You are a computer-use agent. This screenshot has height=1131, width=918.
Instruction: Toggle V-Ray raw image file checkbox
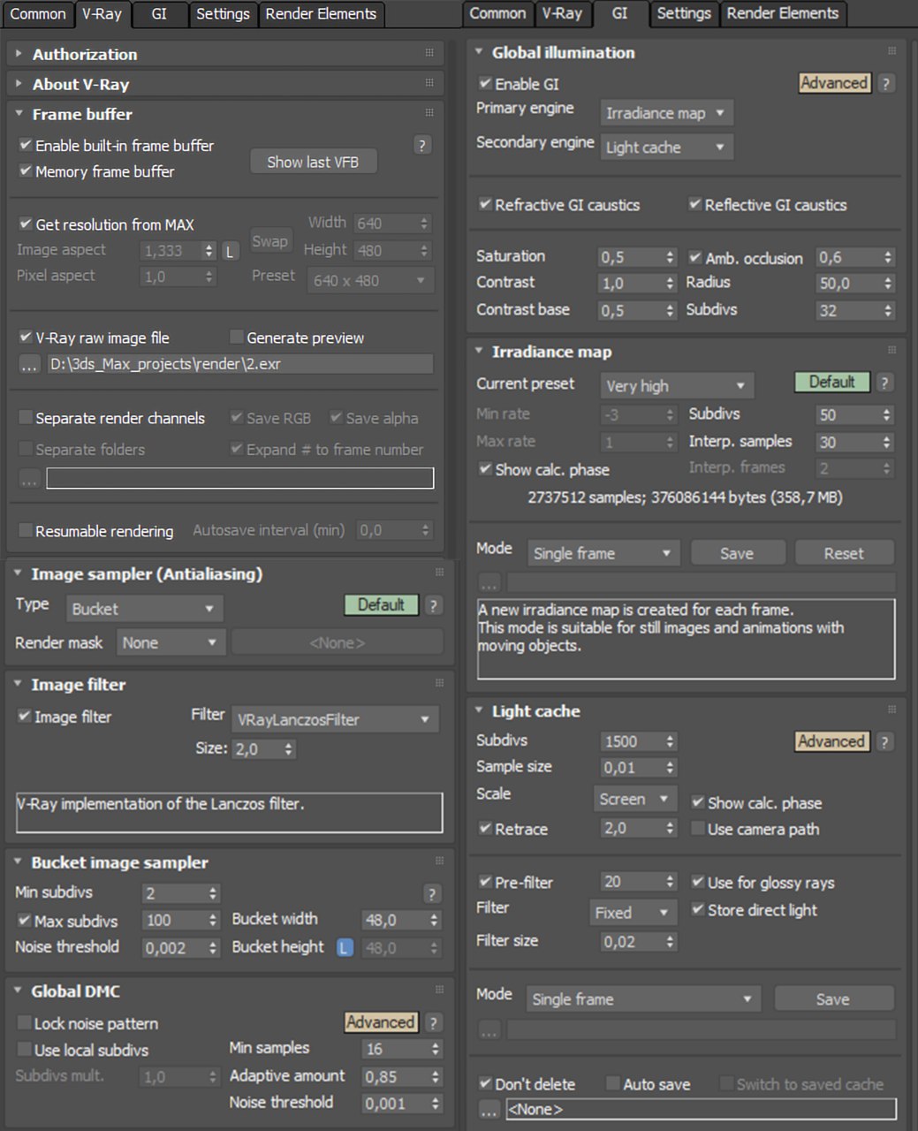26,338
